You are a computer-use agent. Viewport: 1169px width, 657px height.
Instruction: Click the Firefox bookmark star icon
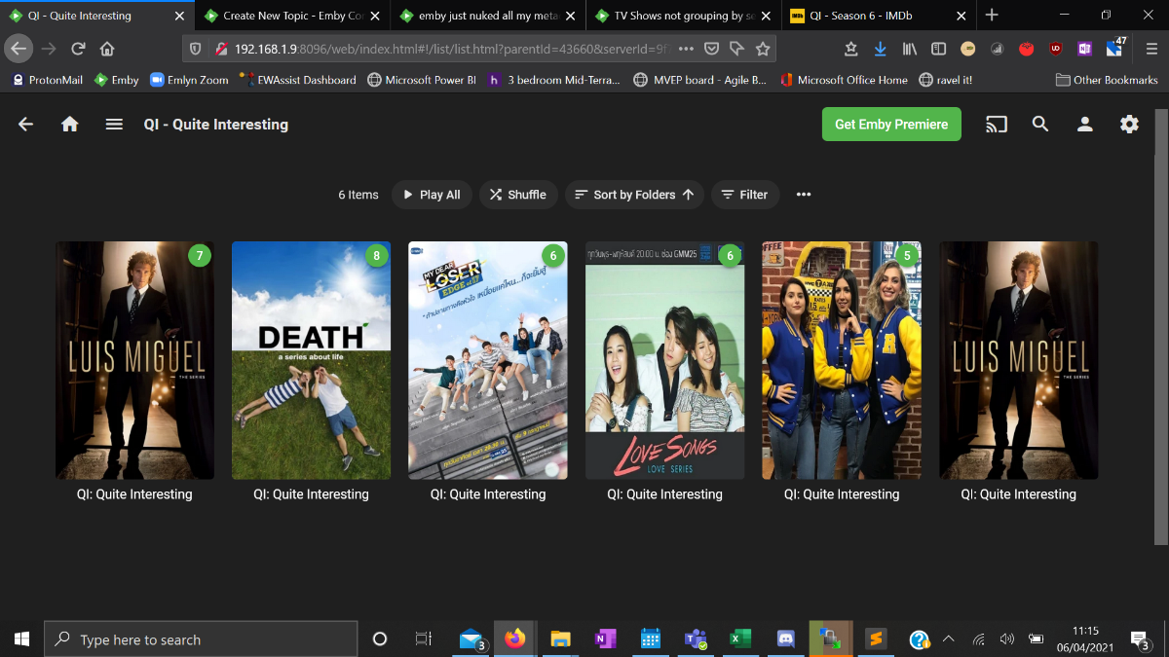coord(763,49)
